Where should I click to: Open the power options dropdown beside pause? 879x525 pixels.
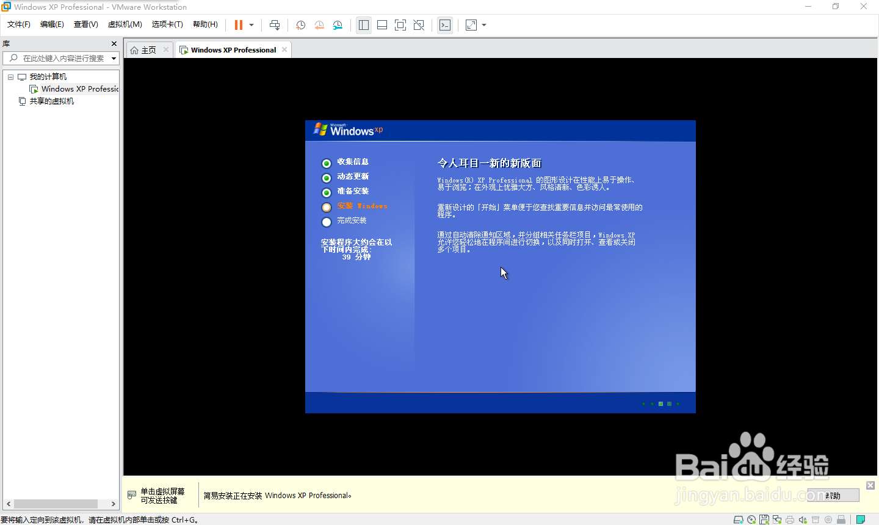point(251,25)
